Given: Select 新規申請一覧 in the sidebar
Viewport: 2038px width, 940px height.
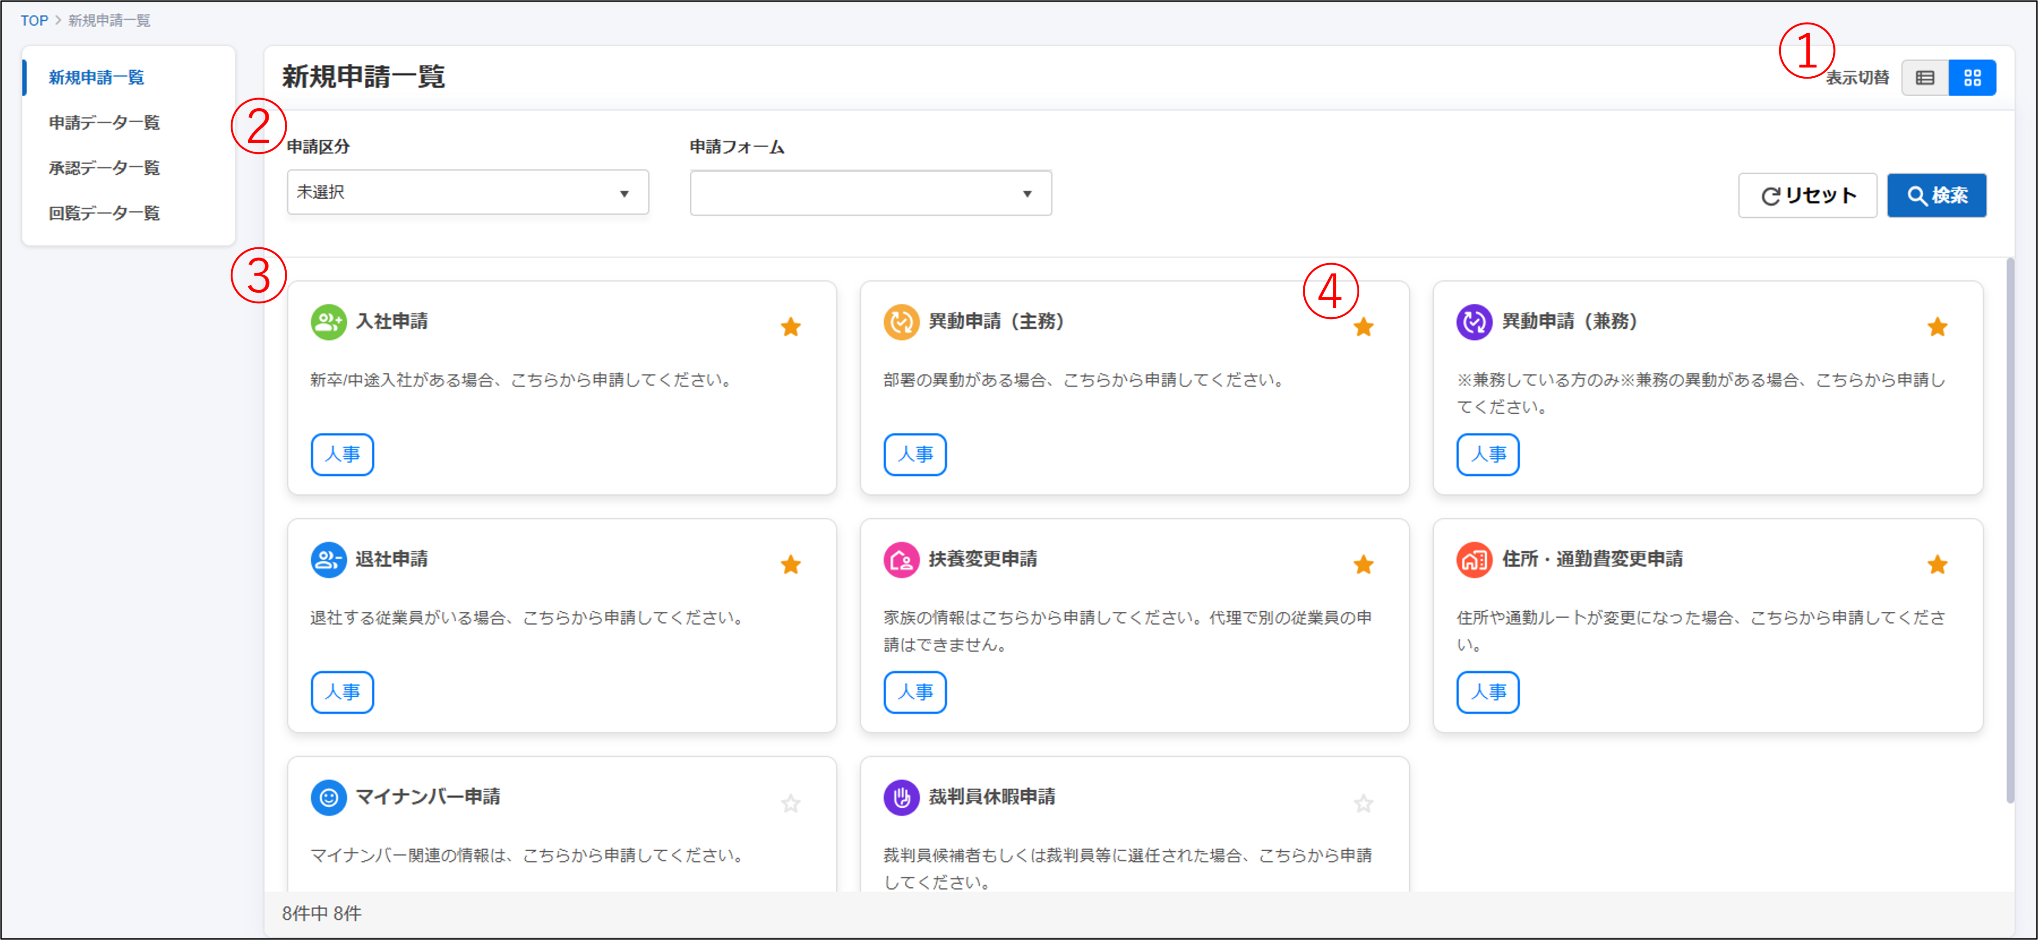Looking at the screenshot, I should click(x=97, y=78).
